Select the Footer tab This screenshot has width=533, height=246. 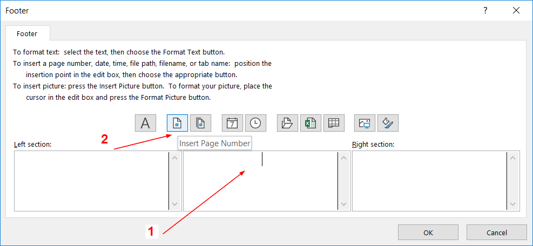(x=27, y=33)
